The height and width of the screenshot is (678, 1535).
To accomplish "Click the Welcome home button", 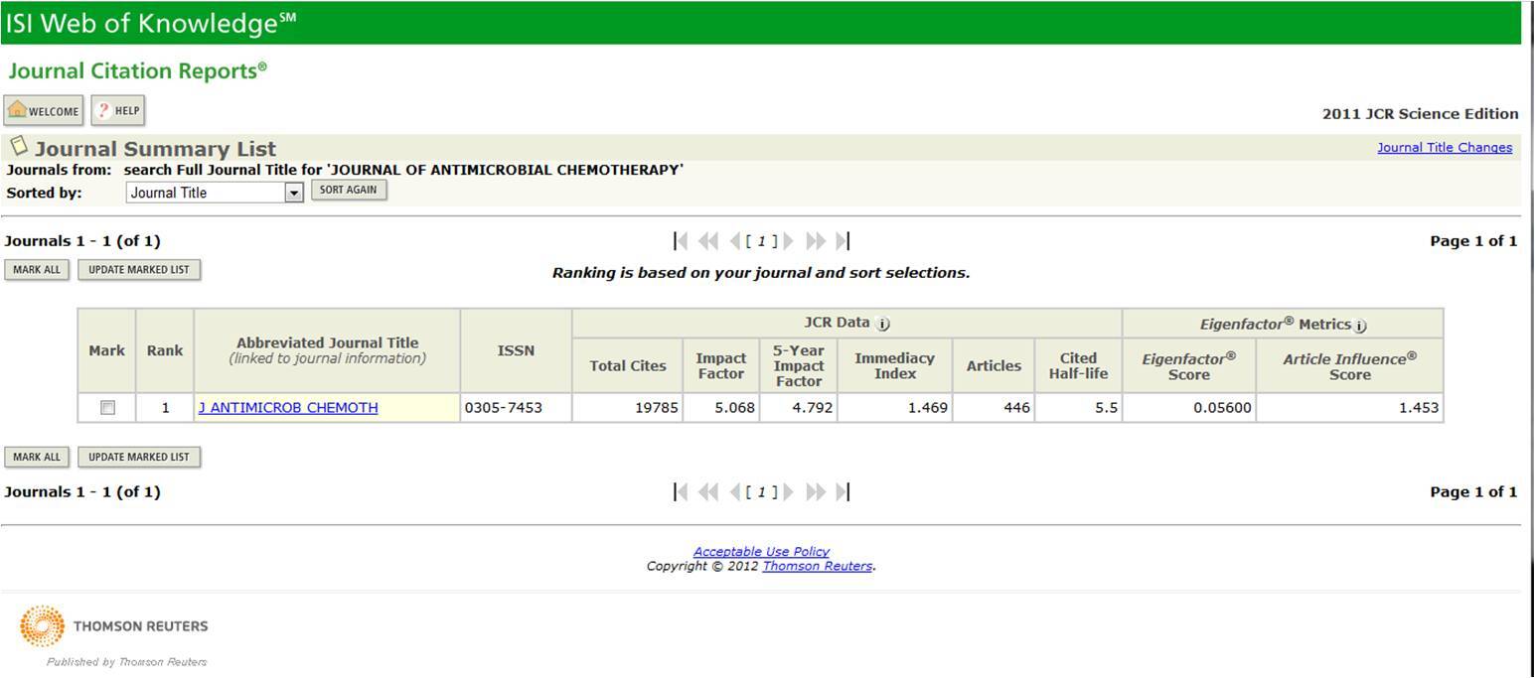I will coord(44,111).
